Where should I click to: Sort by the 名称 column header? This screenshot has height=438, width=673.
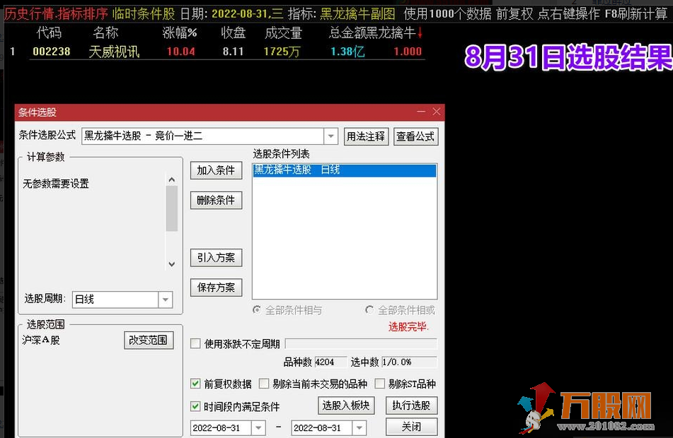[105, 32]
